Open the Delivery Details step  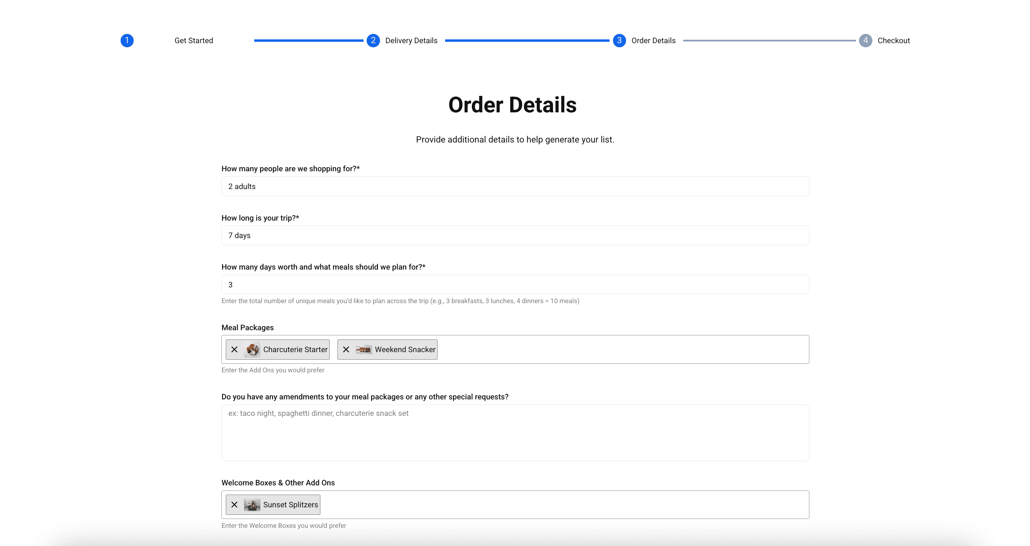(412, 40)
